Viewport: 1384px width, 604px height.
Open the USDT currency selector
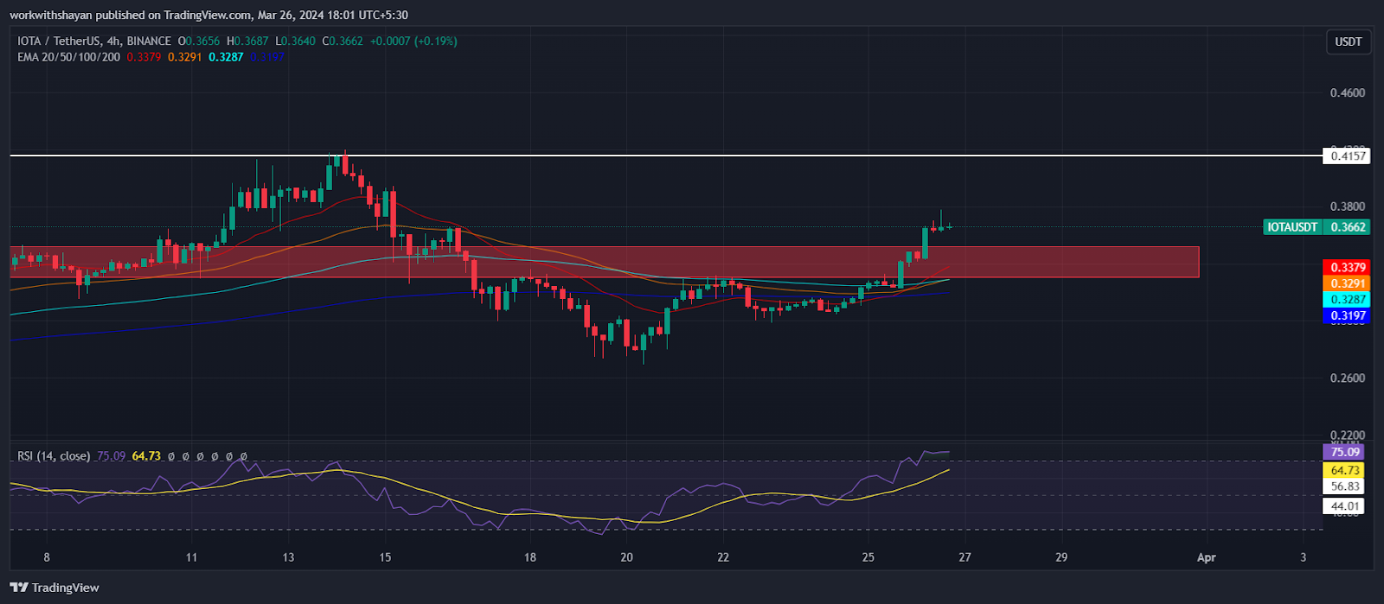(x=1348, y=41)
